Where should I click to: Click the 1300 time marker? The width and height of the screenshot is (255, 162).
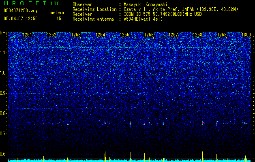(246, 34)
